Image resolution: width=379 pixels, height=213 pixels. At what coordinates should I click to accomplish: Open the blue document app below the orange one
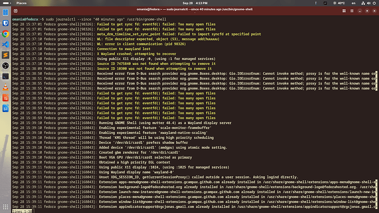click(x=5, y=108)
